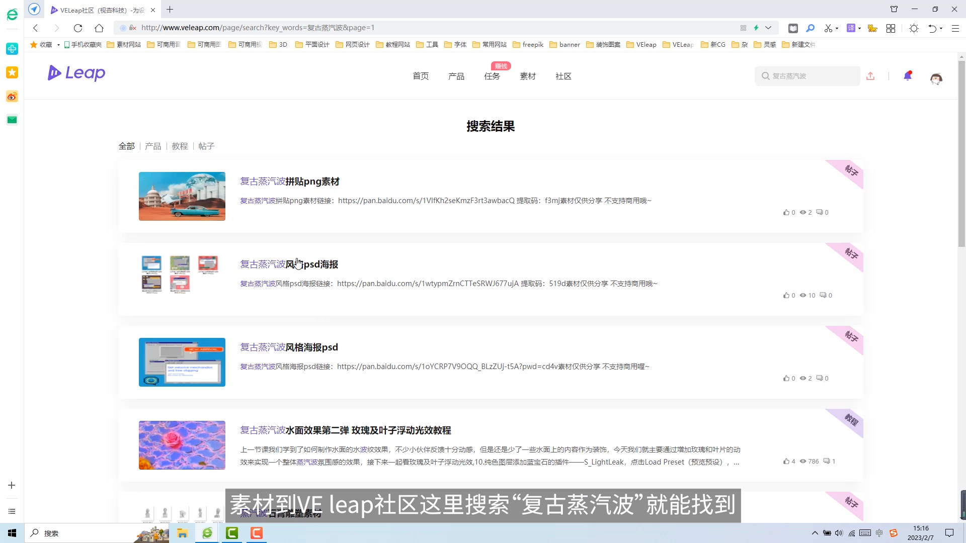Viewport: 966px width, 543px height.
Task: Toggle the night mode sun icon
Action: point(914,28)
